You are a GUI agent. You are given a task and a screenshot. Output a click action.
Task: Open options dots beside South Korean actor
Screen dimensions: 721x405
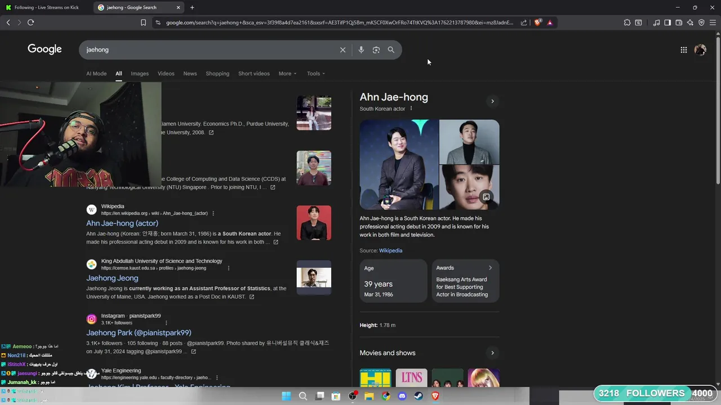coord(411,109)
